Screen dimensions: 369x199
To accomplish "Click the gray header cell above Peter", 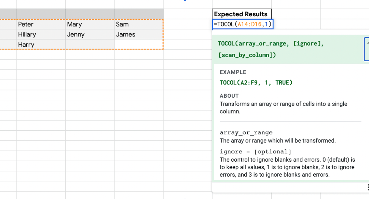I will pos(41,14).
